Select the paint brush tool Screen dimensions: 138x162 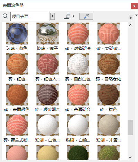click(67, 16)
